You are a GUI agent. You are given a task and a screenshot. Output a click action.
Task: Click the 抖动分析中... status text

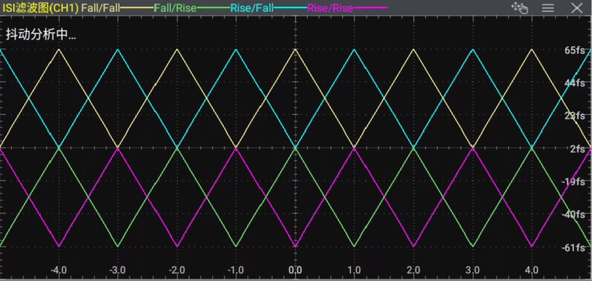point(41,34)
